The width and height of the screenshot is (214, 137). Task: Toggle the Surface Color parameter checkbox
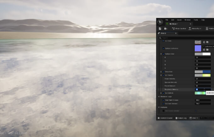point(164,54)
